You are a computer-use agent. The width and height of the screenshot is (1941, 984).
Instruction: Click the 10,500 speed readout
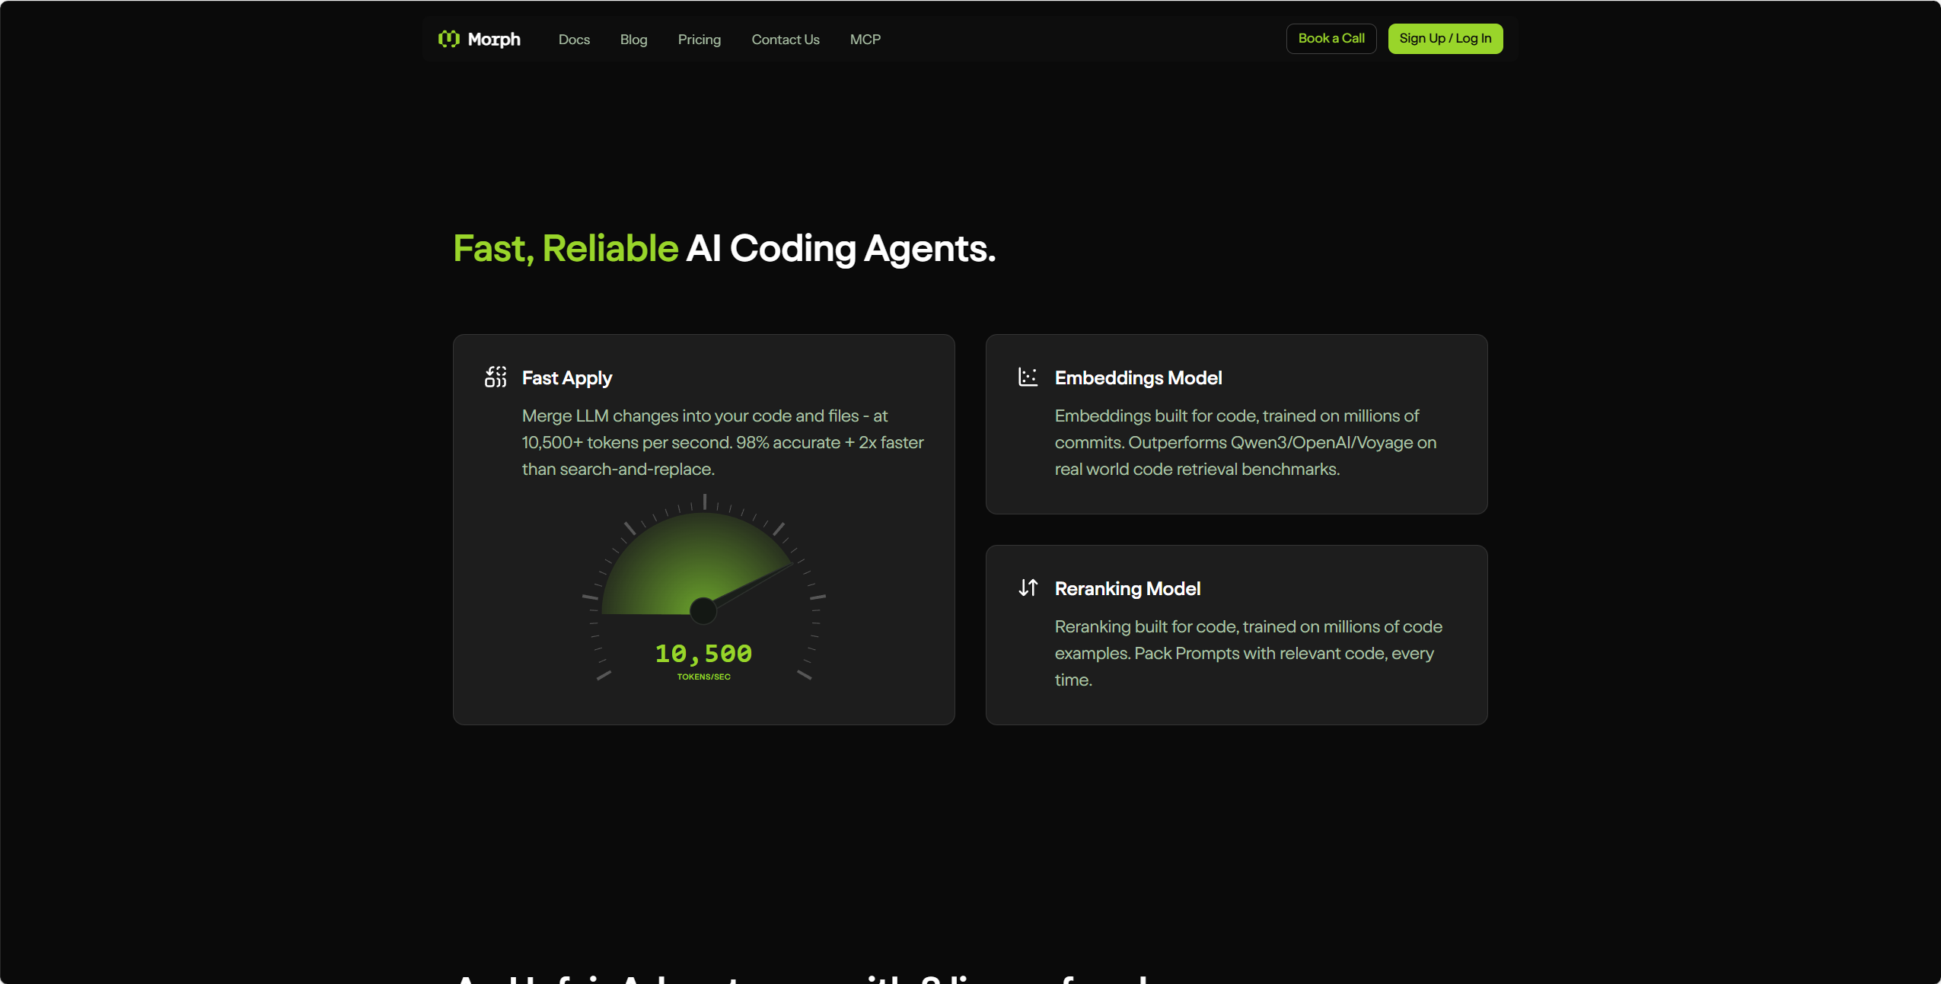(x=703, y=653)
